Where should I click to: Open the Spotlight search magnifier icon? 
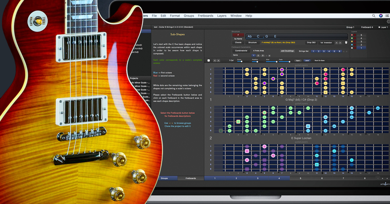[373, 16]
